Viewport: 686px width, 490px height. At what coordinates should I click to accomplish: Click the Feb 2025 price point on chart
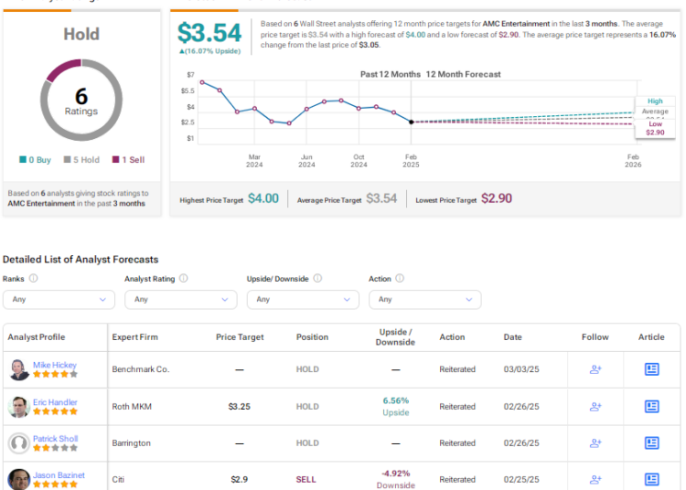(412, 122)
